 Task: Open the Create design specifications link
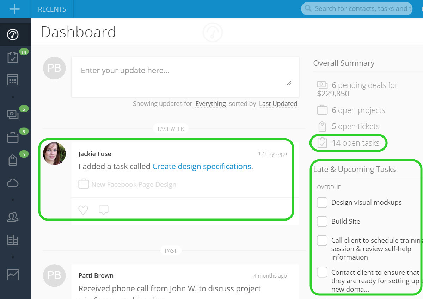202,166
